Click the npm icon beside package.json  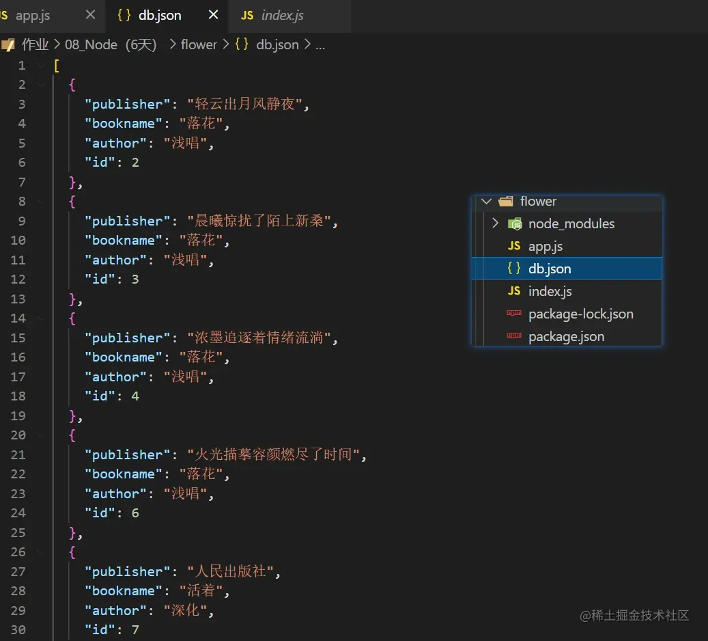coord(514,336)
